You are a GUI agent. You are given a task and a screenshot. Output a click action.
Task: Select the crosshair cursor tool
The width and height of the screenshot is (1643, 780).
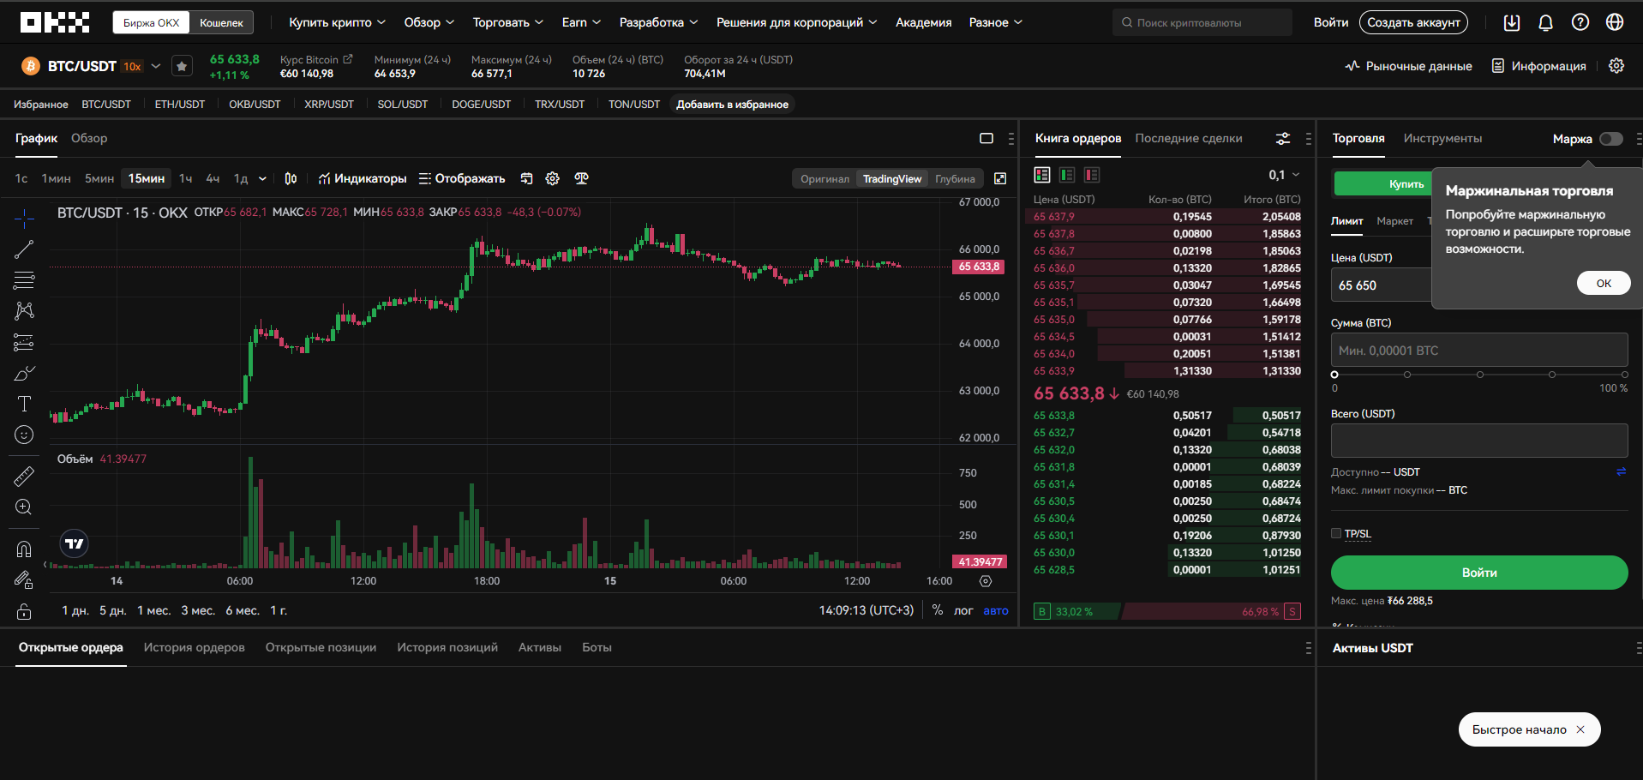24,219
